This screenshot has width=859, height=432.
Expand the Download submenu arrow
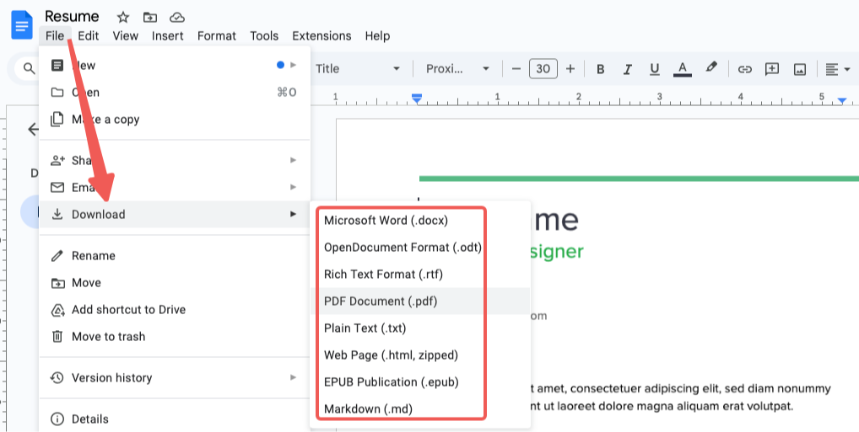coord(293,214)
